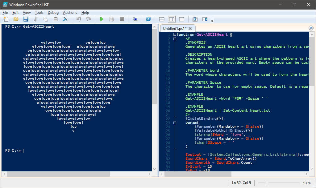Click the '[ValidateNotNullOrEmpty()]' line
Screen dimensions: 316x188
(x=223, y=130)
